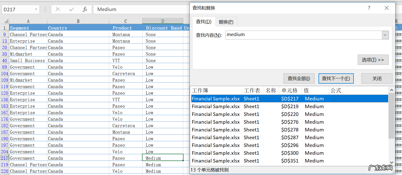Select column D header

click(x=162, y=21)
